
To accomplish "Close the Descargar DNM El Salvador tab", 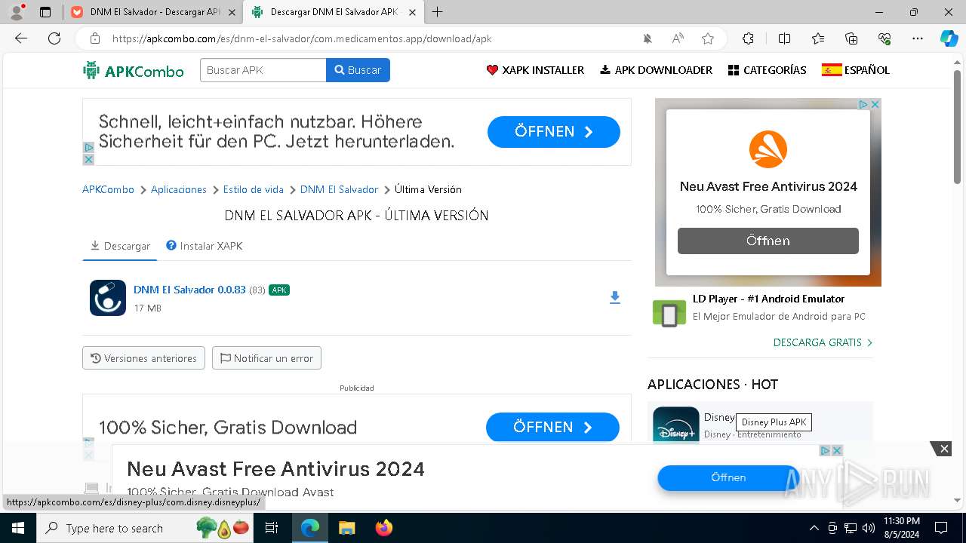I will 412,12.
